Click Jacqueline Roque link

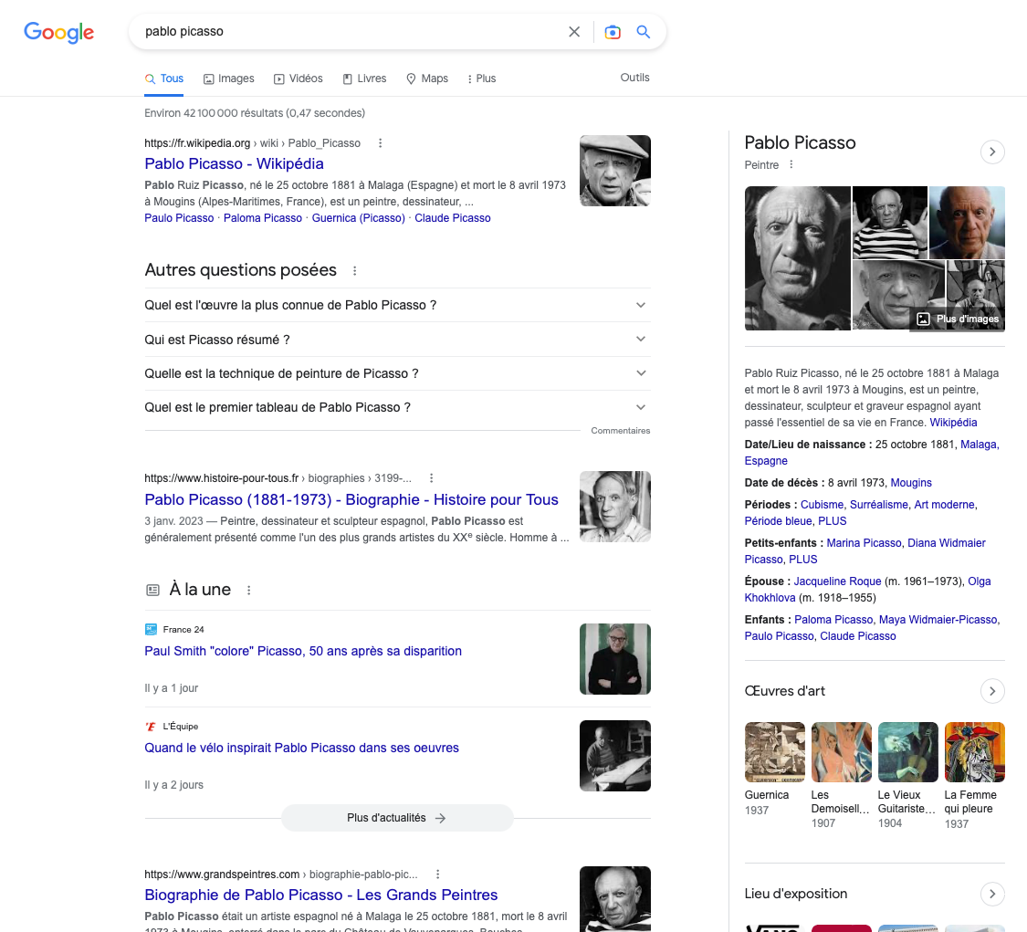coord(837,581)
